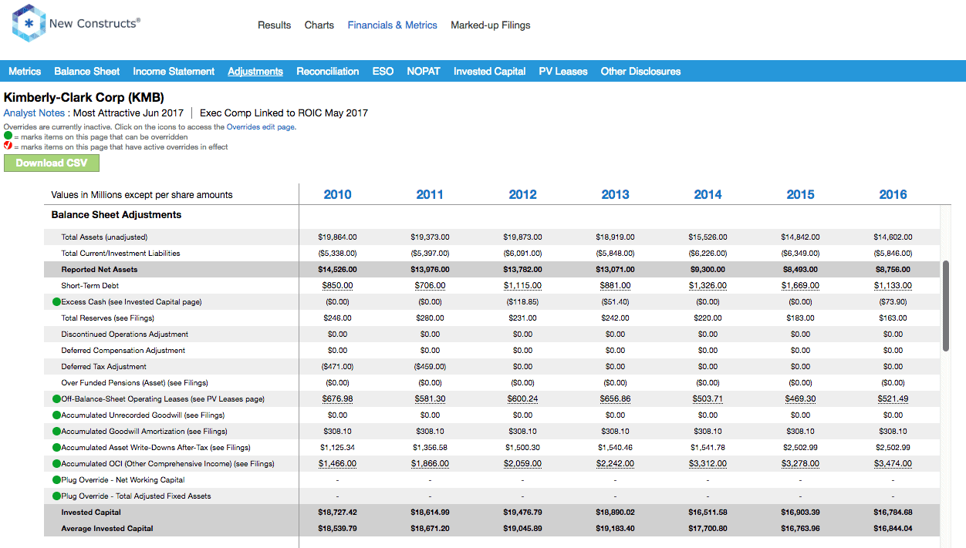Click the "Most Attractive Jun 2017" note
Image resolution: width=966 pixels, height=548 pixels.
[129, 113]
